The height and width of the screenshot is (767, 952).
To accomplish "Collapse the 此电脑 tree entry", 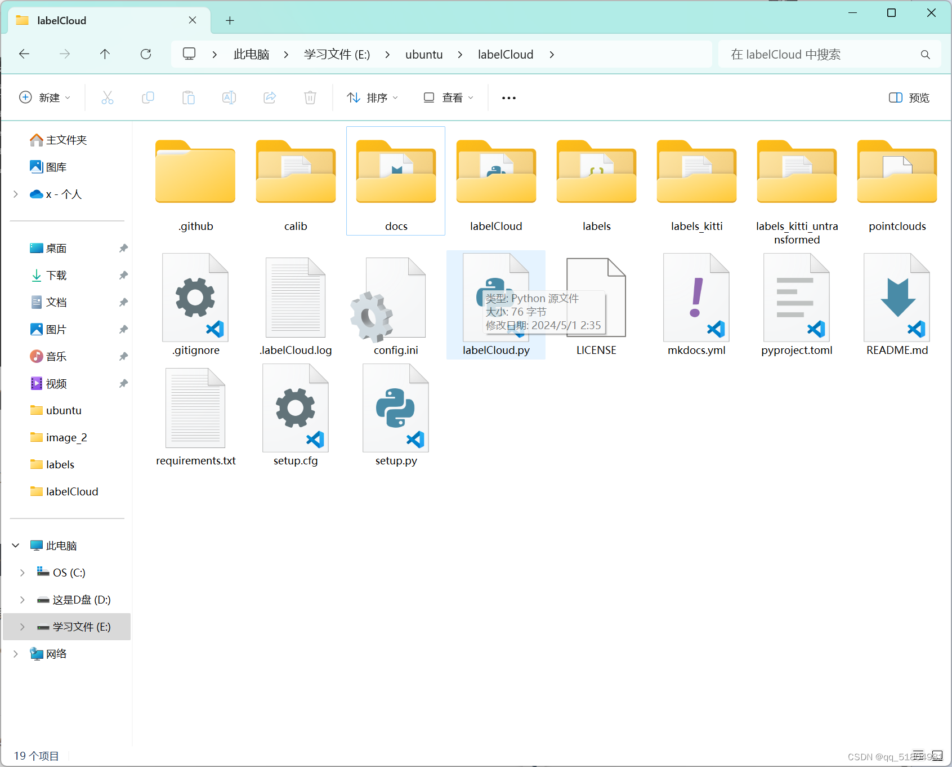I will coord(15,545).
